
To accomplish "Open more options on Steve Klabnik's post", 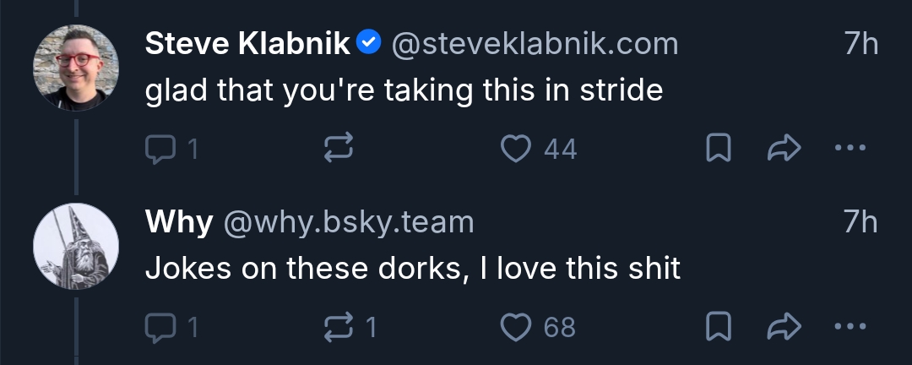I will click(850, 150).
